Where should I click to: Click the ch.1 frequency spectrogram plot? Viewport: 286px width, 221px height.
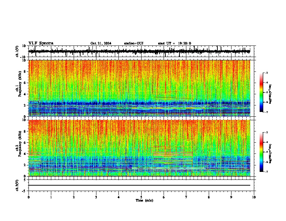[139, 88]
